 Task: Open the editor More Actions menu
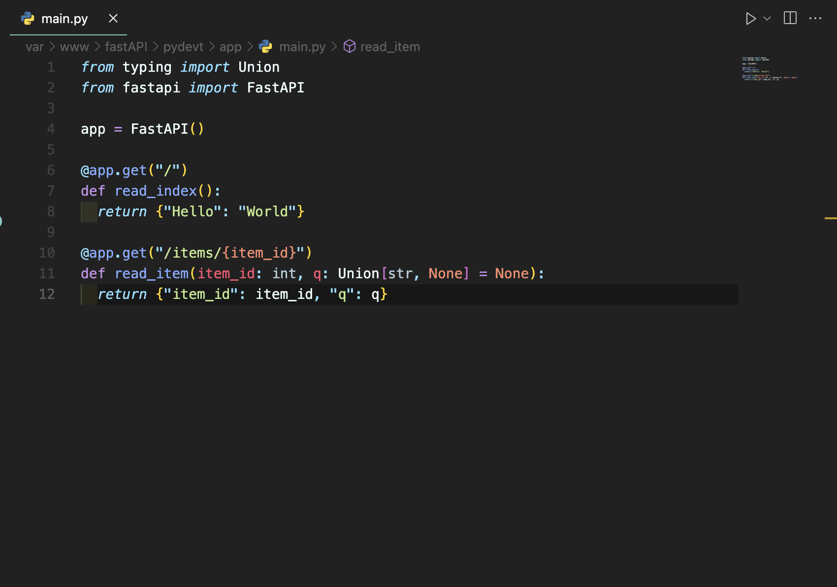tap(815, 18)
